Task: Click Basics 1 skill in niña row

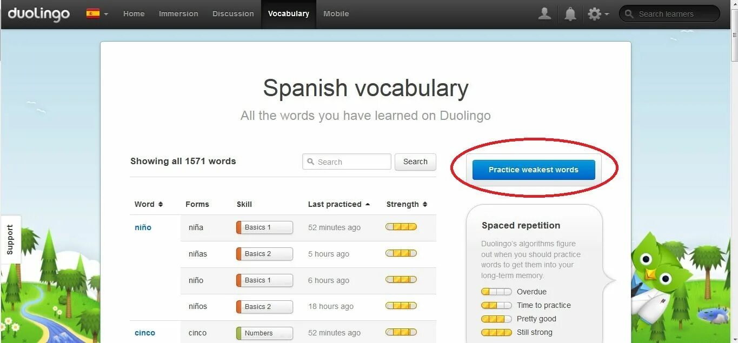Action: [x=264, y=227]
